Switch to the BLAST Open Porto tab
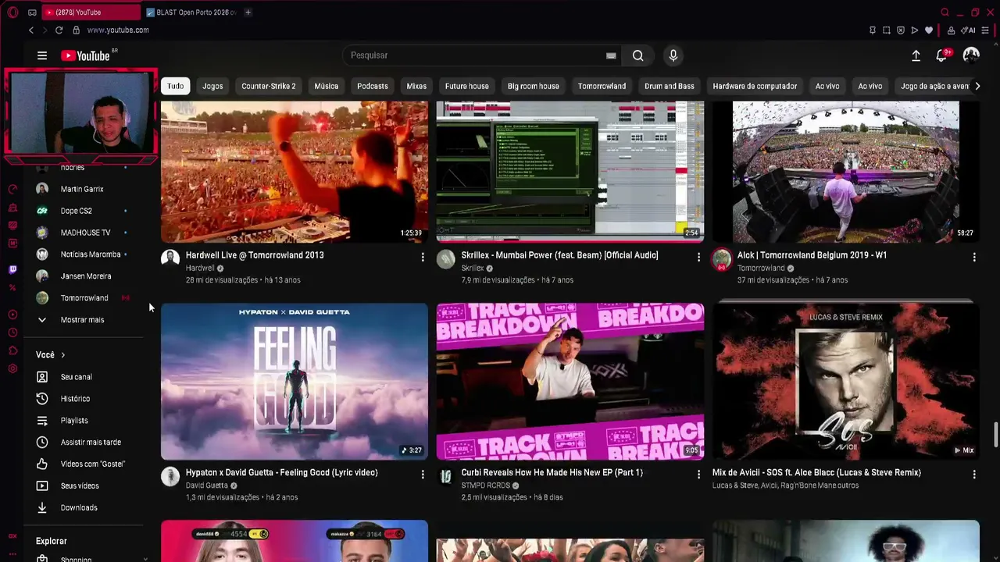1000x562 pixels. click(191, 12)
